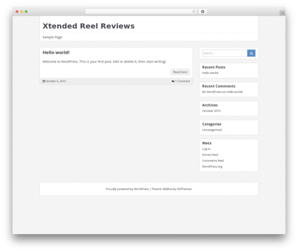The image size is (298, 252).
Task: Focus the browser address bar
Action: point(141,12)
